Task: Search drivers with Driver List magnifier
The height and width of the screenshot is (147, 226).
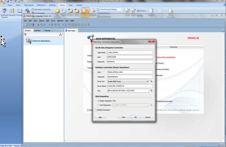Action: pyautogui.click(x=151, y=81)
